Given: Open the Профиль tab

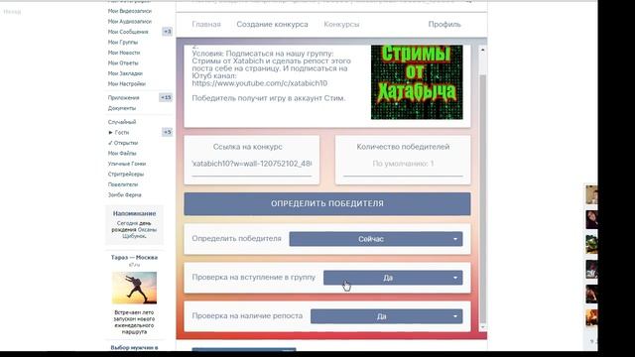Looking at the screenshot, I should (x=444, y=24).
